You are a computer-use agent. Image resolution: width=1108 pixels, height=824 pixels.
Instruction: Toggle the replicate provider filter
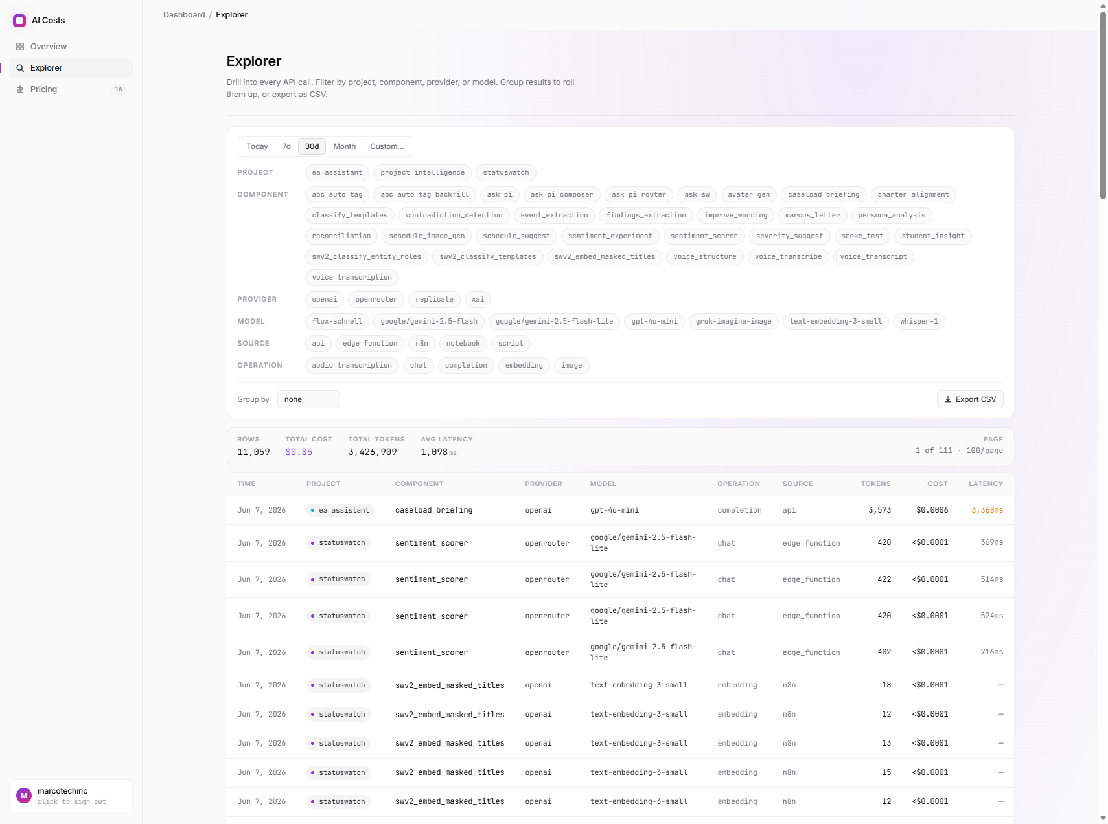(x=434, y=300)
